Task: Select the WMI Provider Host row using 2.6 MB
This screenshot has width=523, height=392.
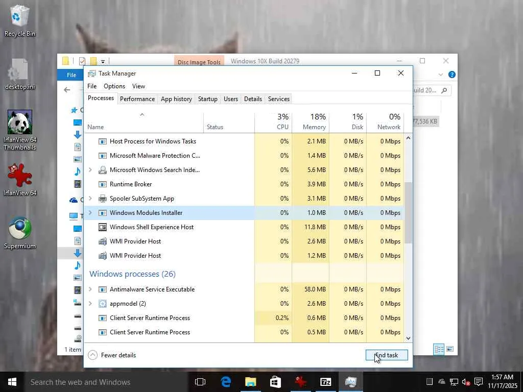Action: tap(244, 241)
